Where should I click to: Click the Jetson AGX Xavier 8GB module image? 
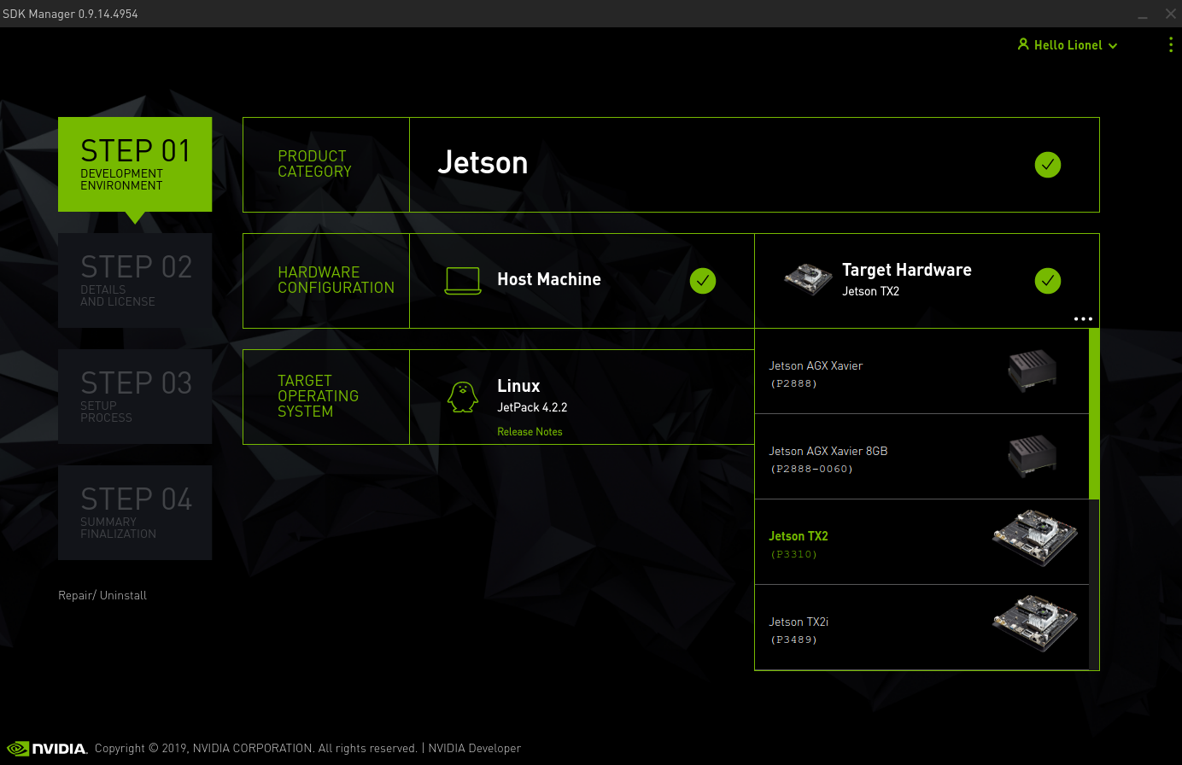(1032, 456)
